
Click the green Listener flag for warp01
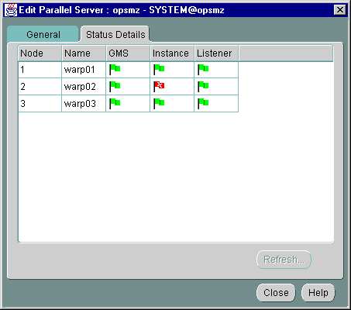tap(203, 69)
